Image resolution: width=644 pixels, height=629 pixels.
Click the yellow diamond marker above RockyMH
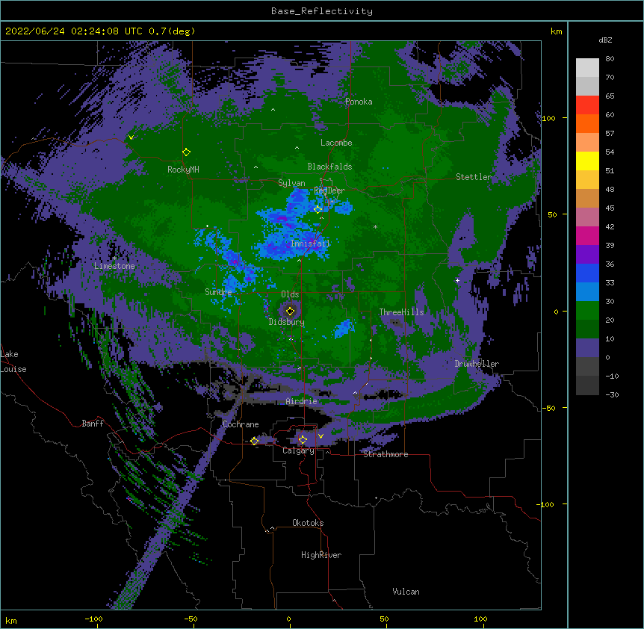click(186, 152)
